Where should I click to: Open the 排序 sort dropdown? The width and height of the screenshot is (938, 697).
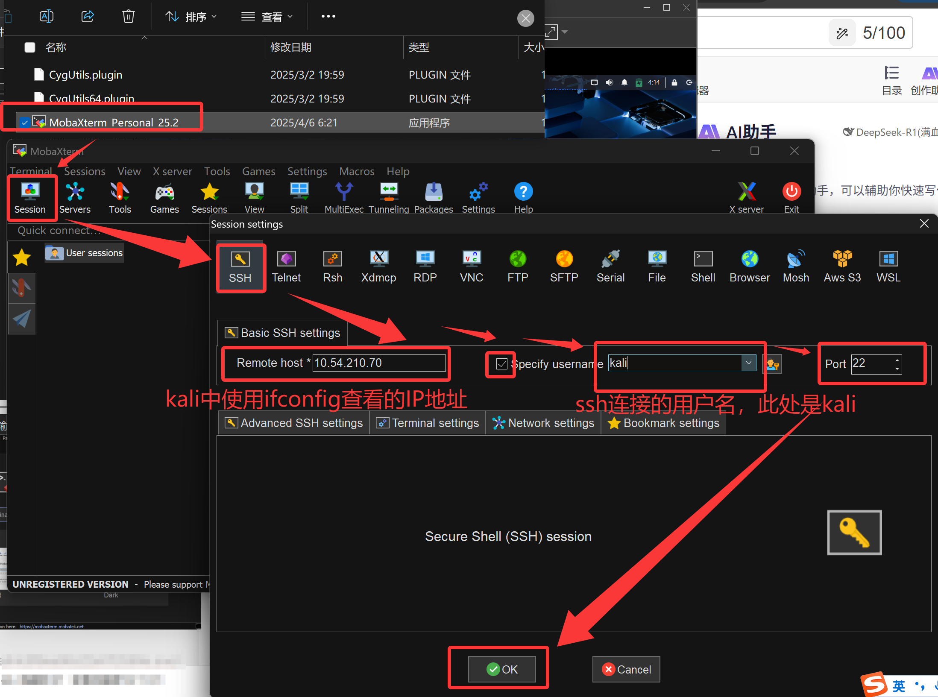pos(191,17)
